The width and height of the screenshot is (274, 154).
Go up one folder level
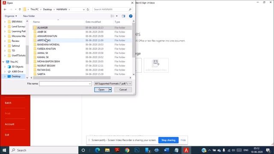point(20,9)
